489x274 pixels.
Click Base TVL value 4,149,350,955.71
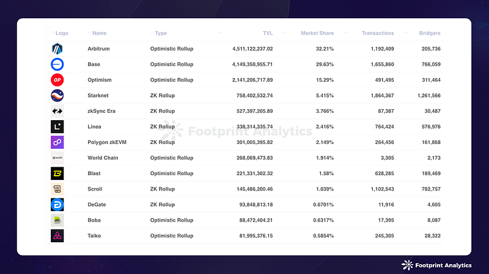point(252,65)
